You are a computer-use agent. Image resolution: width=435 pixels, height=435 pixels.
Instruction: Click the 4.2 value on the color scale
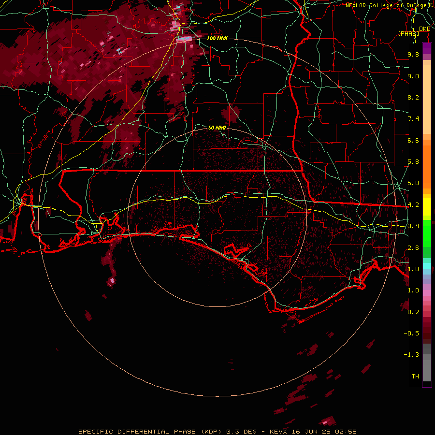pos(413,205)
